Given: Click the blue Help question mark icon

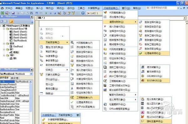Looking at the screenshot, I should tap(83, 13).
